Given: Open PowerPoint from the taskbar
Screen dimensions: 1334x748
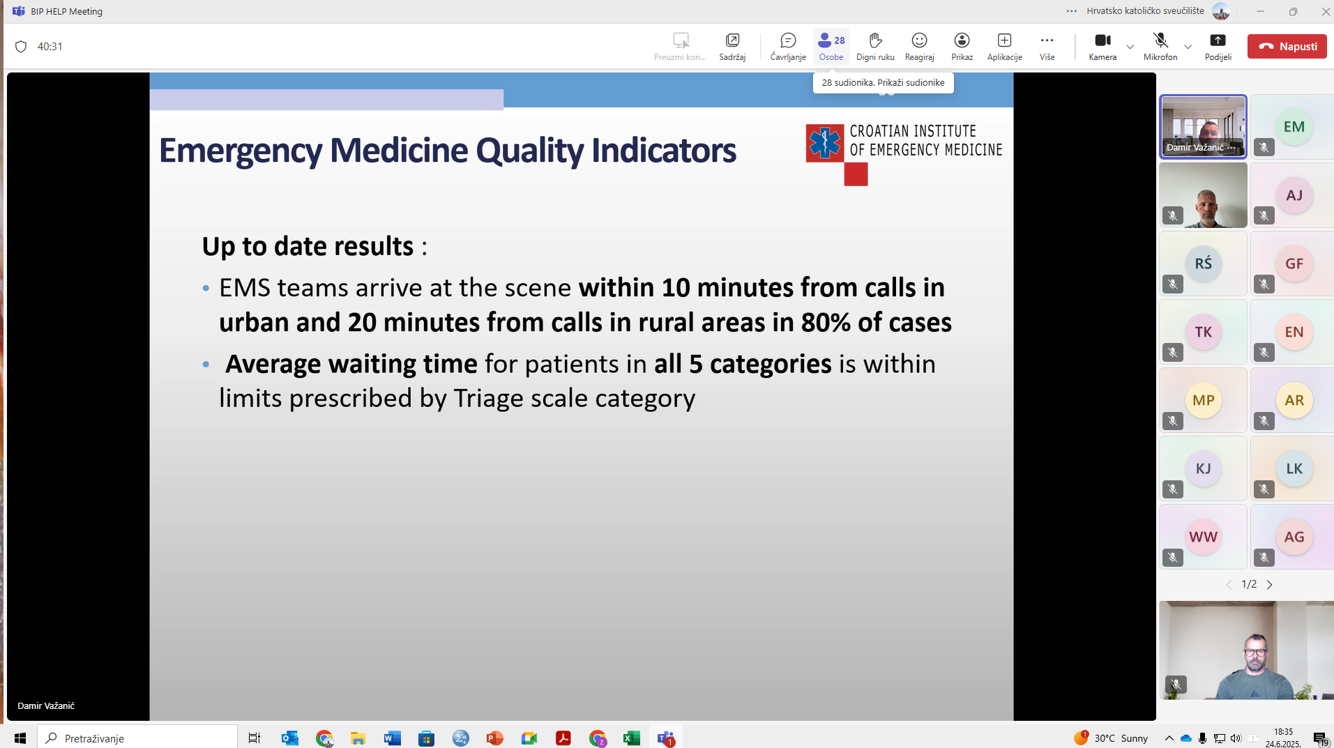Looking at the screenshot, I should click(x=495, y=738).
